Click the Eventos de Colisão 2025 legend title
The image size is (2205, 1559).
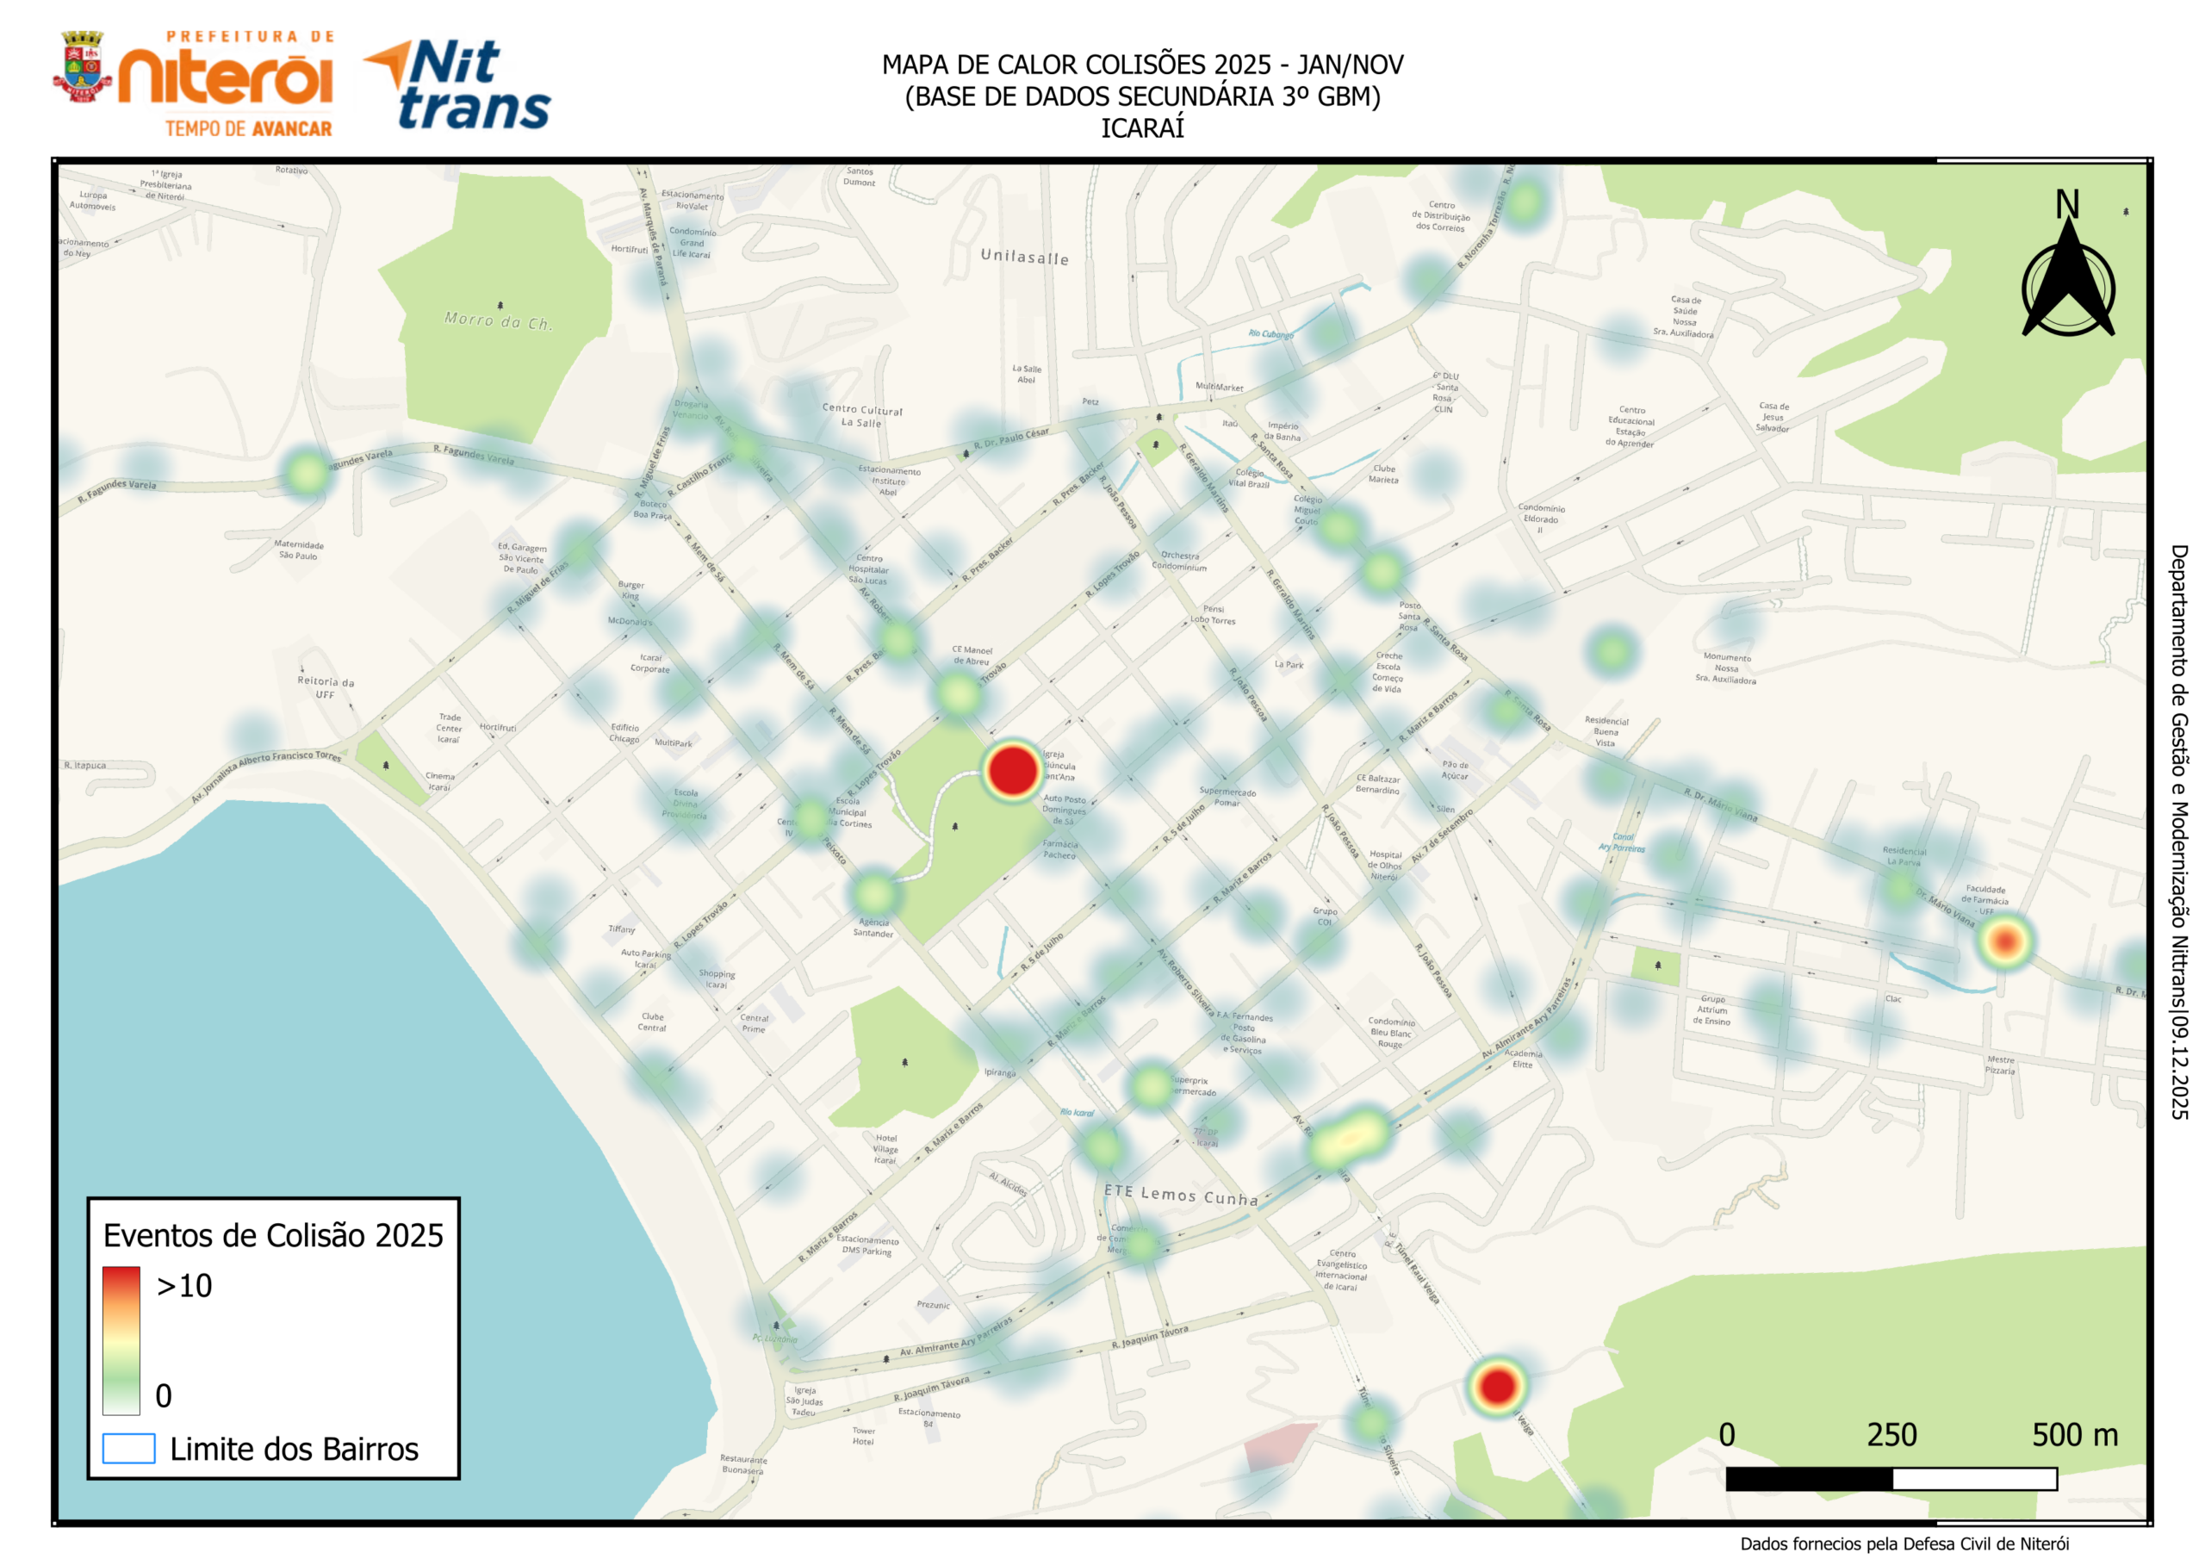[273, 1235]
